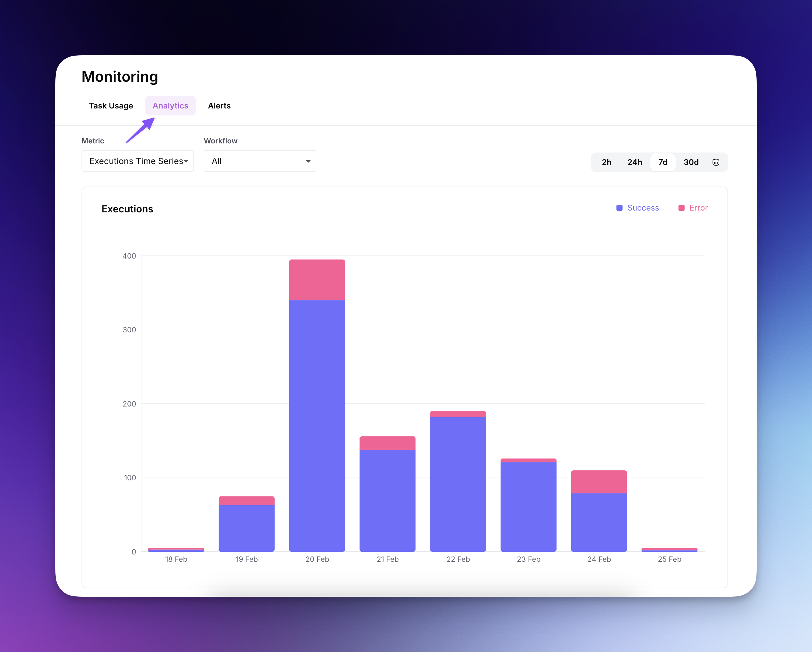This screenshot has width=812, height=652.
Task: Click the 24 Feb error bar segment
Action: coord(599,482)
